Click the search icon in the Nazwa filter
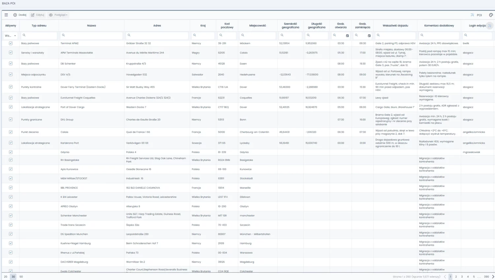 63,35
